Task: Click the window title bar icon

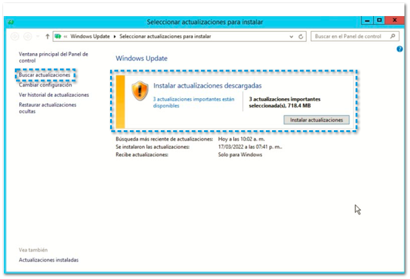Action: click(x=11, y=22)
